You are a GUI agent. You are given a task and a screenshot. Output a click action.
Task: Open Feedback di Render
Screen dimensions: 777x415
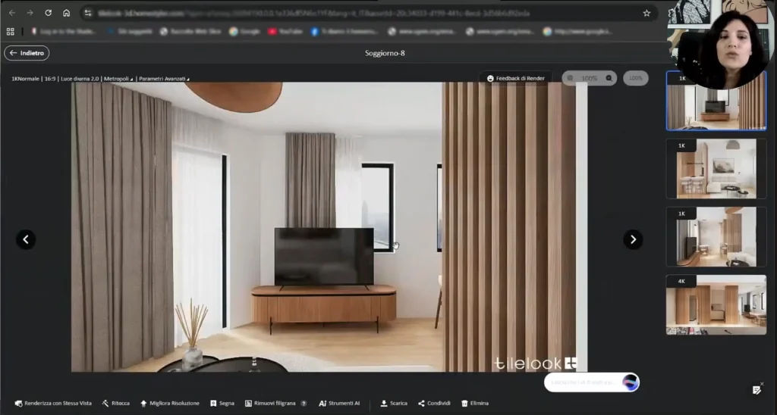(516, 78)
